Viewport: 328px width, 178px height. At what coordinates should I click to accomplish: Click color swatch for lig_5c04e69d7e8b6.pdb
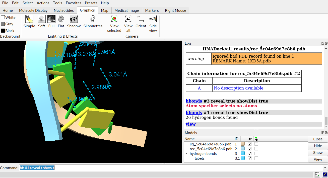[x=243, y=144]
